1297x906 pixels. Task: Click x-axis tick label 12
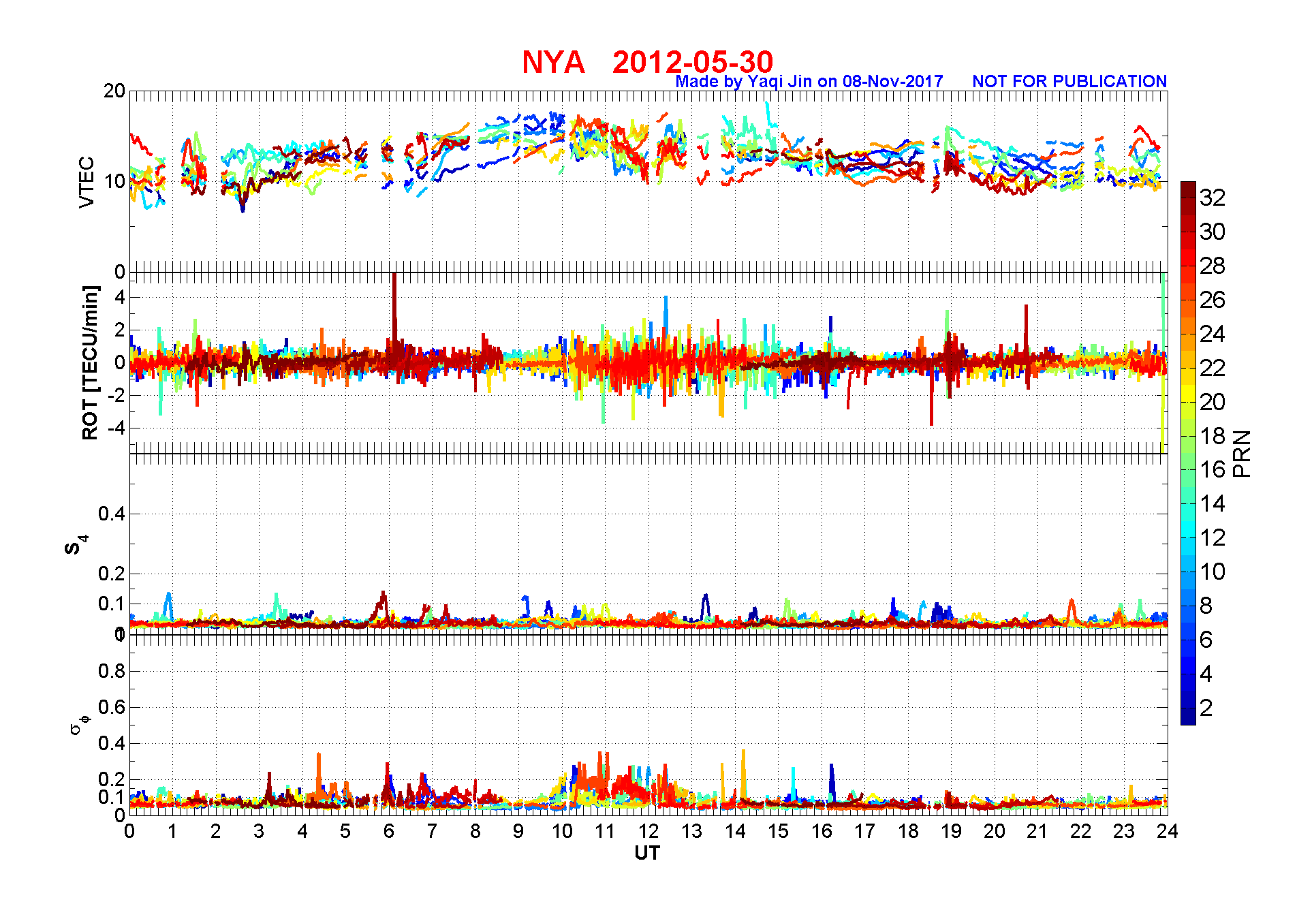(648, 831)
